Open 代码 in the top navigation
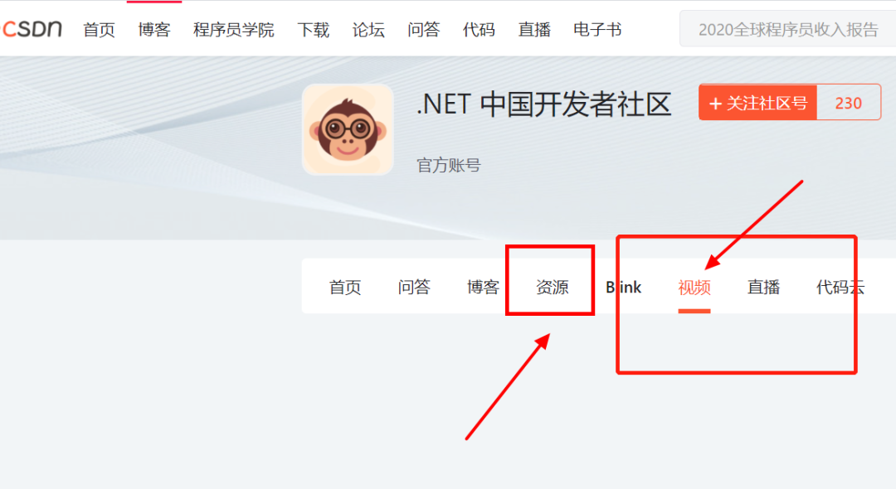Image resolution: width=896 pixels, height=489 pixels. pos(479,30)
